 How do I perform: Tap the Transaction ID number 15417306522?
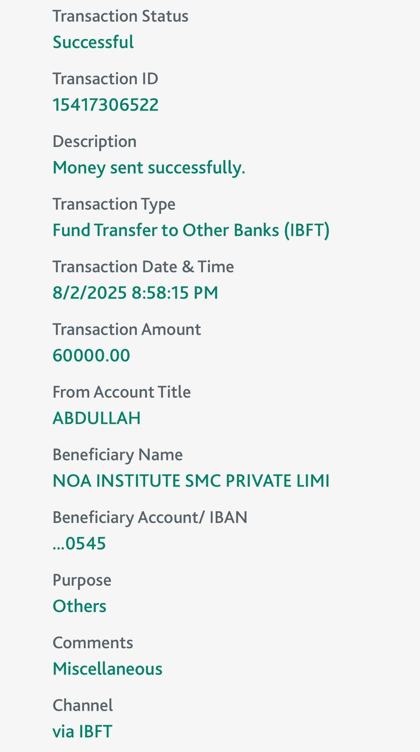point(106,105)
